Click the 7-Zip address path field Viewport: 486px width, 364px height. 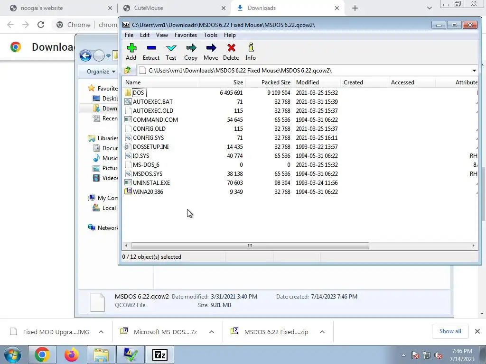coord(304,71)
